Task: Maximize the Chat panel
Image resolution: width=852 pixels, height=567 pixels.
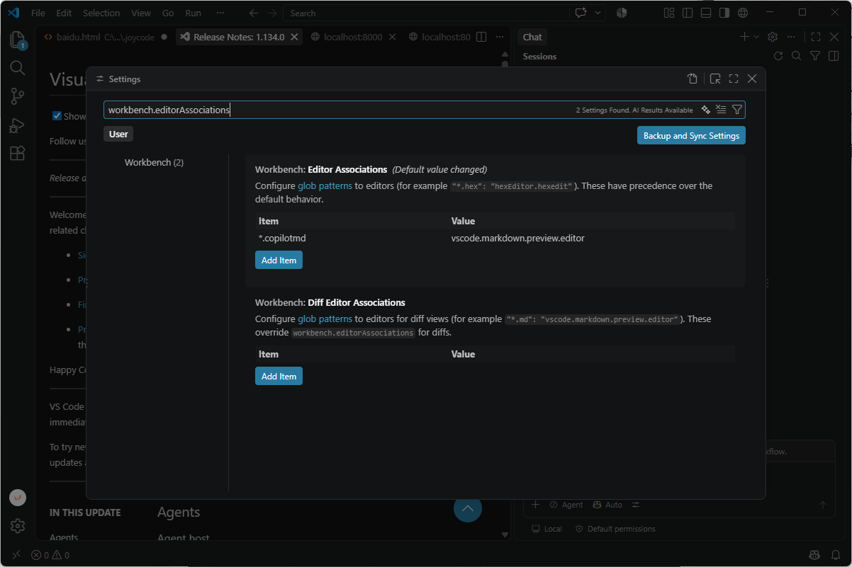Action: (816, 37)
